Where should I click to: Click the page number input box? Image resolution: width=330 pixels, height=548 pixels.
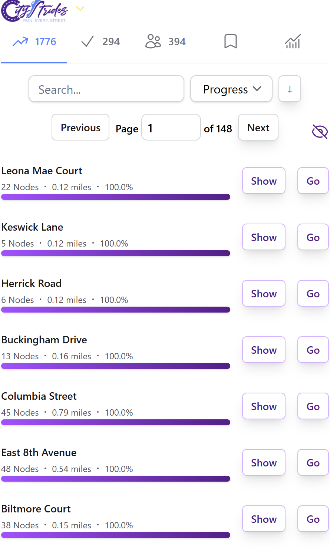coord(171,128)
